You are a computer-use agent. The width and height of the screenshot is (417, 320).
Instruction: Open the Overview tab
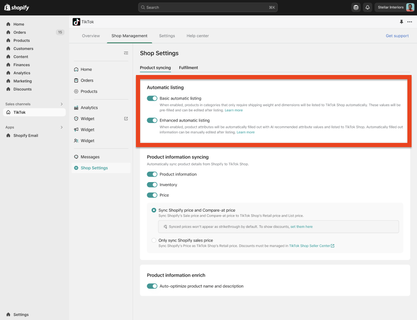coord(91,36)
